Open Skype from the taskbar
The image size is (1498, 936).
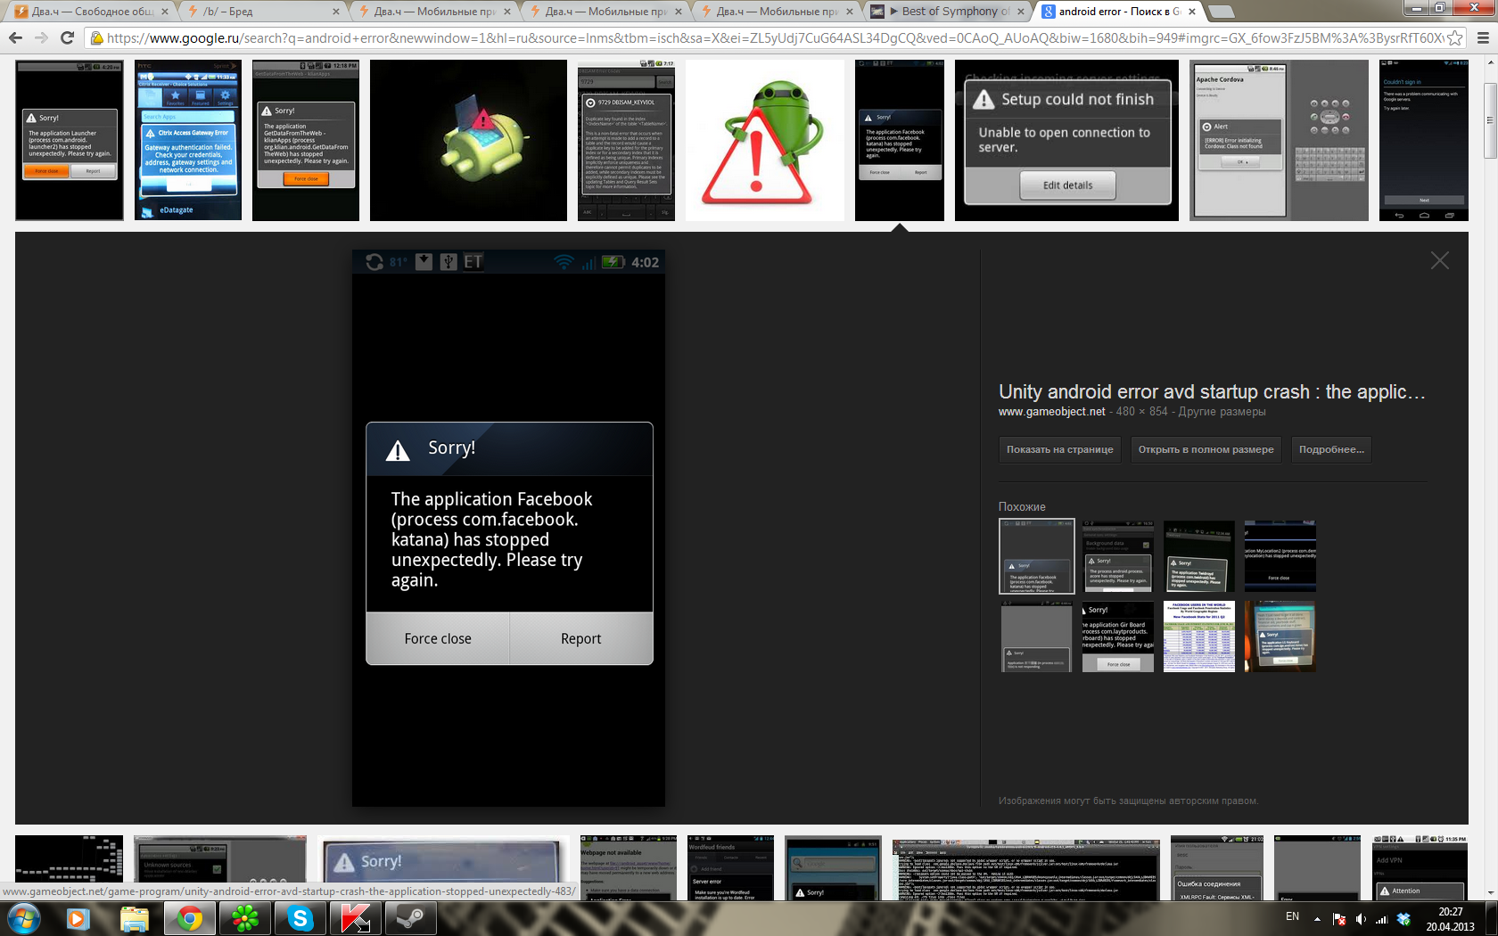pyautogui.click(x=300, y=918)
